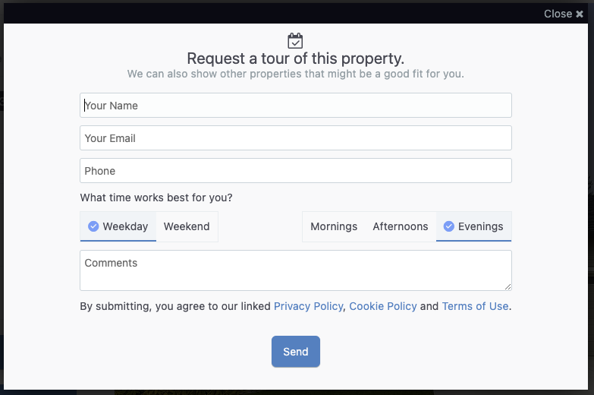Click the blue checkmark icon beside Weekday
This screenshot has height=395, width=594.
(93, 226)
